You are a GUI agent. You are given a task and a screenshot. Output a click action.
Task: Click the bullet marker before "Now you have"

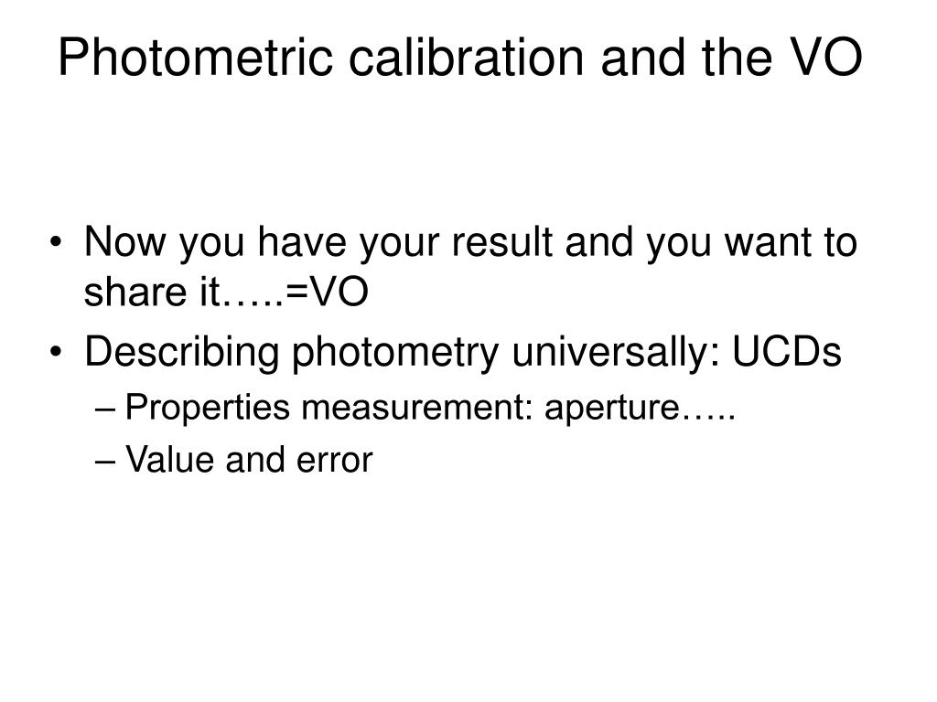point(56,242)
